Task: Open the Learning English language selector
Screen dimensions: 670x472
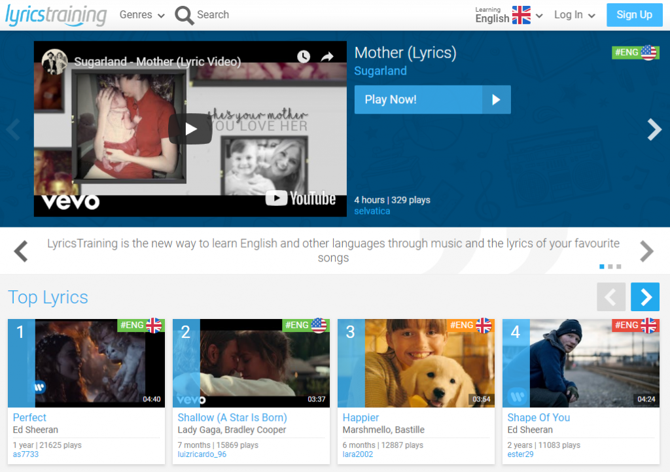Action: (x=508, y=15)
